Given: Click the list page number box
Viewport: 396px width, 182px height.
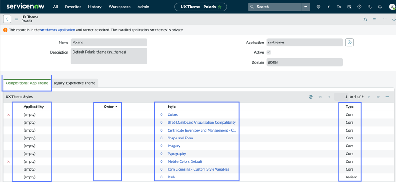Looking at the screenshot, I should tap(341, 96).
